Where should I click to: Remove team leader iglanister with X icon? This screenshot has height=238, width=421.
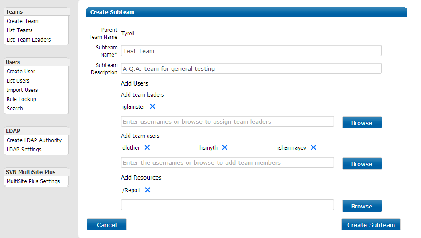(152, 106)
